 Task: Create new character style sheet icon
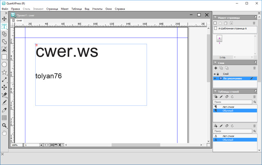[x=216, y=126]
